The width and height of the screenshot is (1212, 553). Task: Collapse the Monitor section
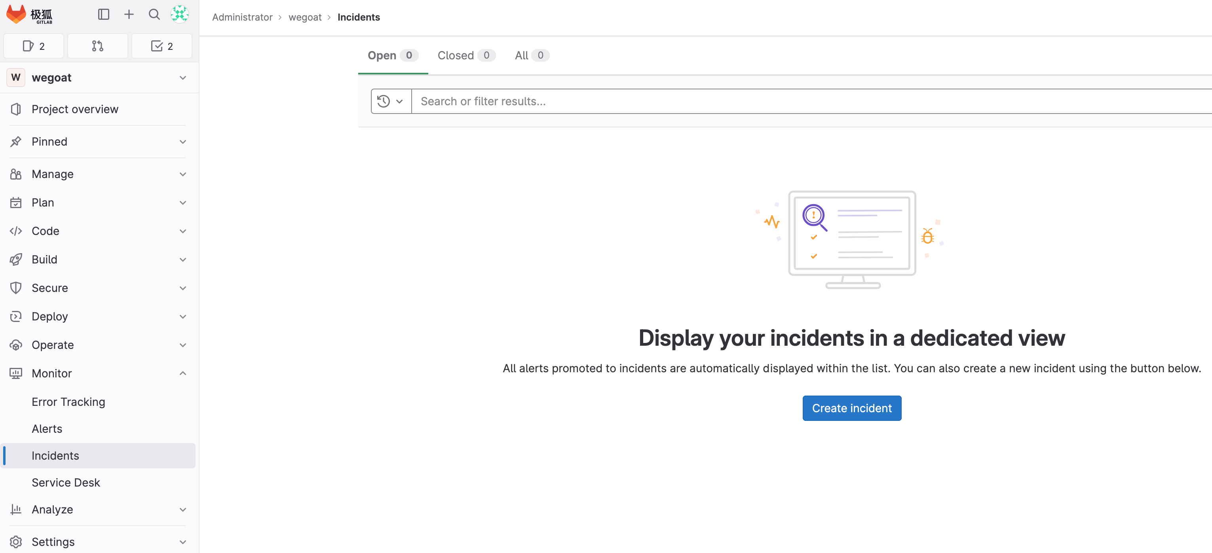click(x=182, y=373)
